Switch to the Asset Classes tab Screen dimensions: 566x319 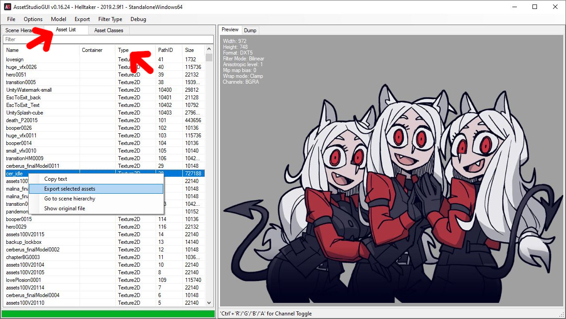(x=109, y=30)
